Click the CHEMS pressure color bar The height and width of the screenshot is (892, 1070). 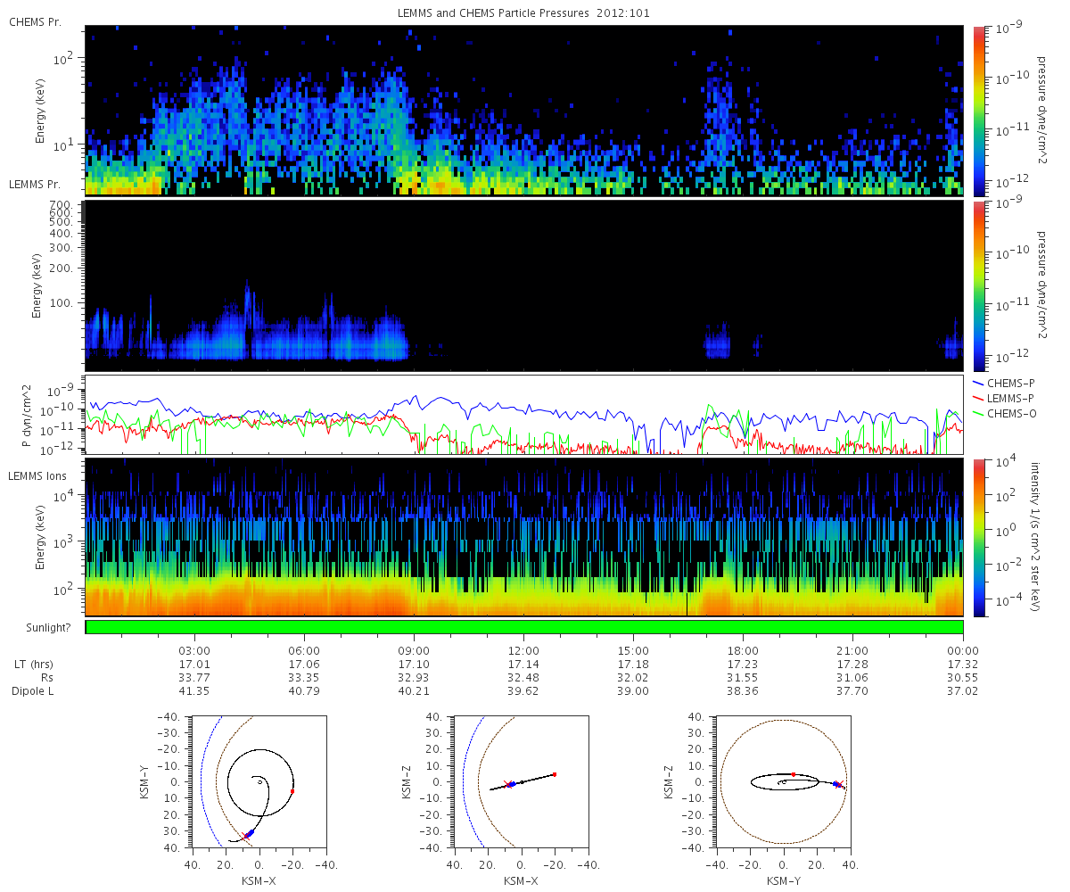point(978,111)
